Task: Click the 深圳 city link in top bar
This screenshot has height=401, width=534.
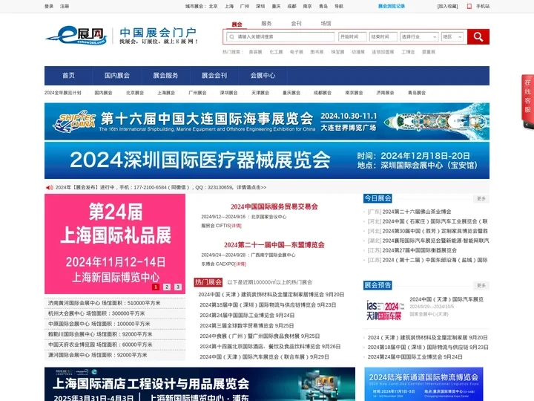Action: 260,6
